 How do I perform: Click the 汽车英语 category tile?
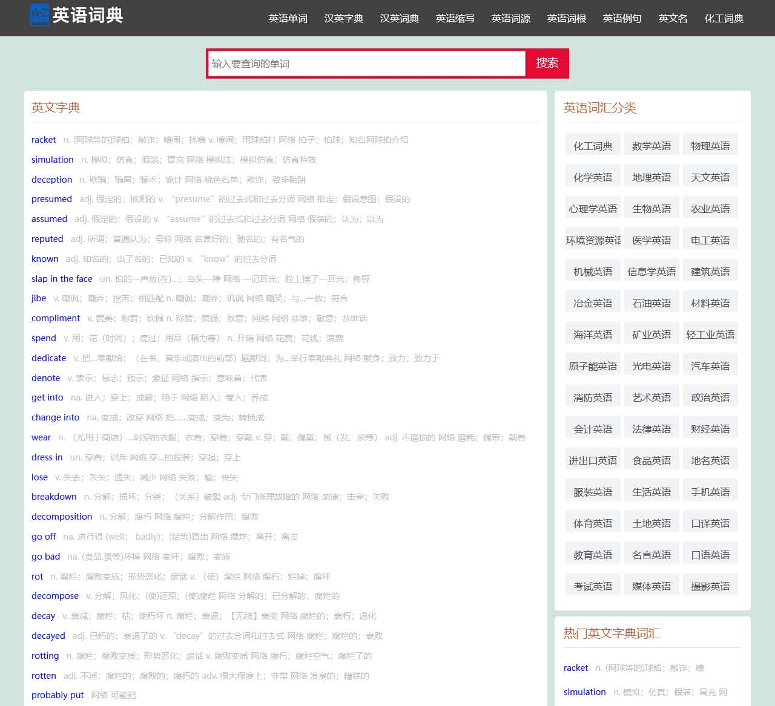tap(710, 366)
